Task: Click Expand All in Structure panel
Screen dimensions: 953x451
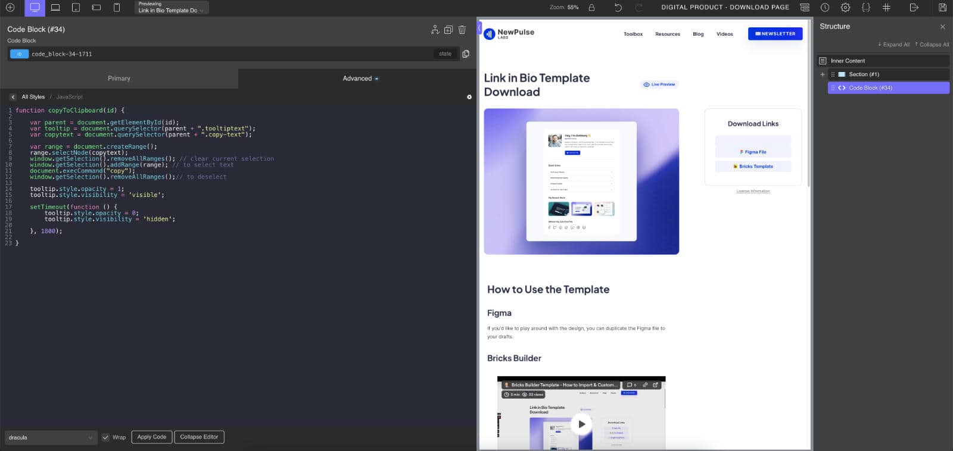Action: (x=893, y=45)
